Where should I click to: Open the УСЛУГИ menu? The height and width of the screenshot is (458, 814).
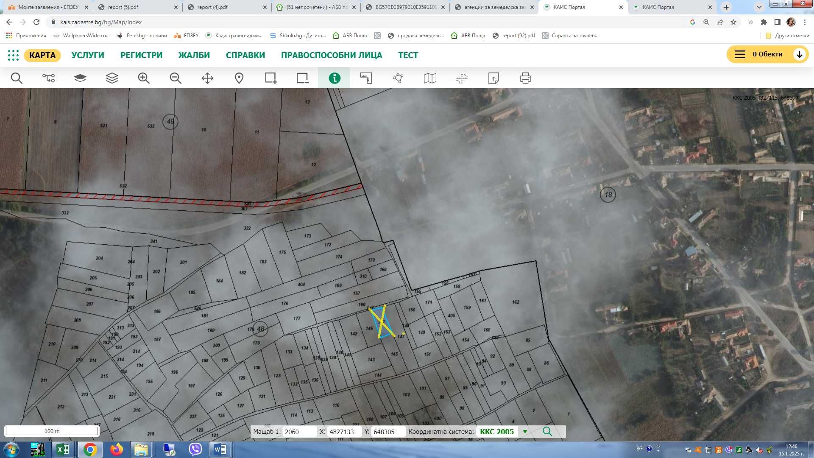pyautogui.click(x=88, y=55)
